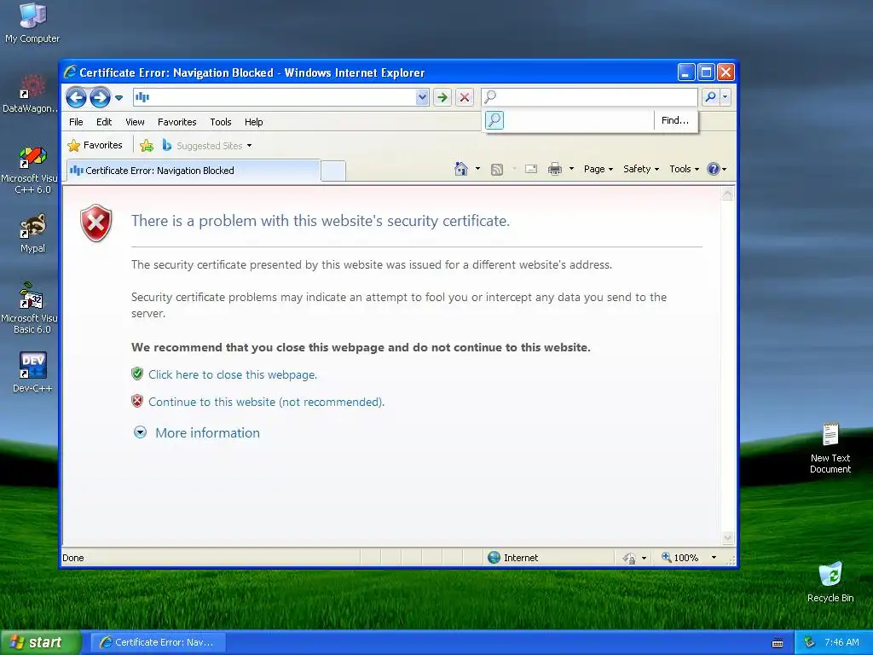Click the on-screen keyboard icon in taskbar

[x=778, y=643]
